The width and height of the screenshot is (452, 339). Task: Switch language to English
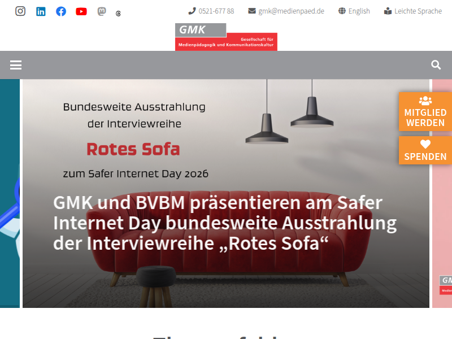click(354, 11)
